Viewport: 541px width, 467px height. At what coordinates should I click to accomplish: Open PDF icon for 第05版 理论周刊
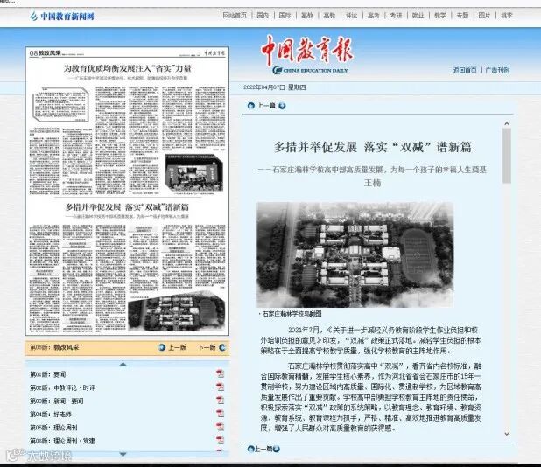point(220,427)
